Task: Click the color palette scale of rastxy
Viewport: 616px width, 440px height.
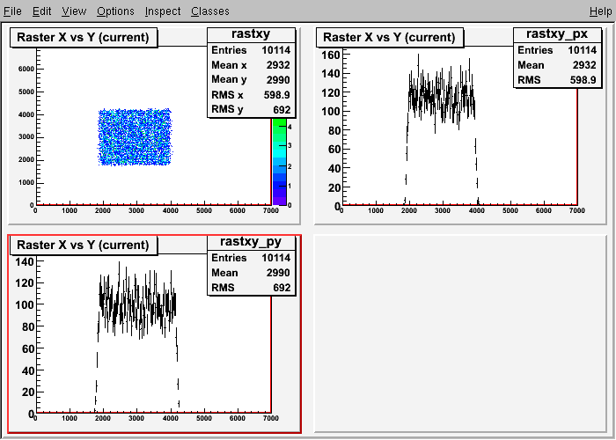Action: pyautogui.click(x=279, y=161)
